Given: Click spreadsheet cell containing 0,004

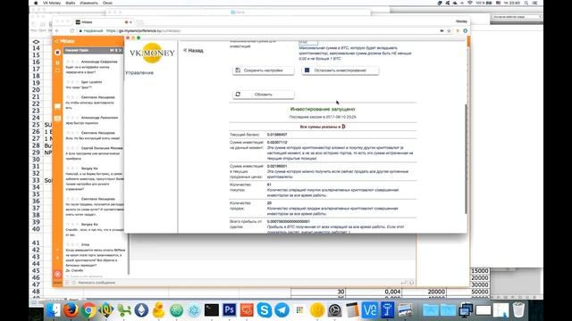Looking at the screenshot, I should pos(374,292).
